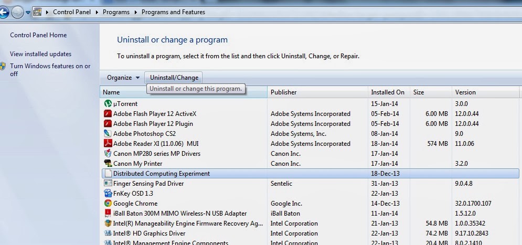Select FnKey OSD 1.3 name
The height and width of the screenshot is (245, 522).
133,194
